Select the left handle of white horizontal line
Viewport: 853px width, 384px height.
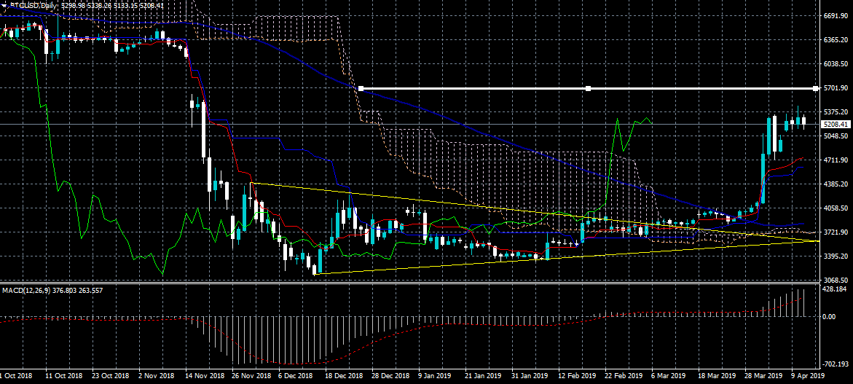360,89
